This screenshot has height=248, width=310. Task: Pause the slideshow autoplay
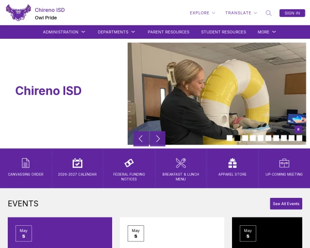298,129
